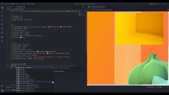This screenshot has width=169, height=95.
Task: Close the Card Animation preview tab
Action: pyautogui.click(x=105, y=7)
